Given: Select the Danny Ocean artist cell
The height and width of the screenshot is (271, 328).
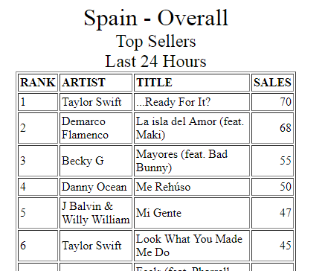Looking at the screenshot, I should (x=96, y=187).
